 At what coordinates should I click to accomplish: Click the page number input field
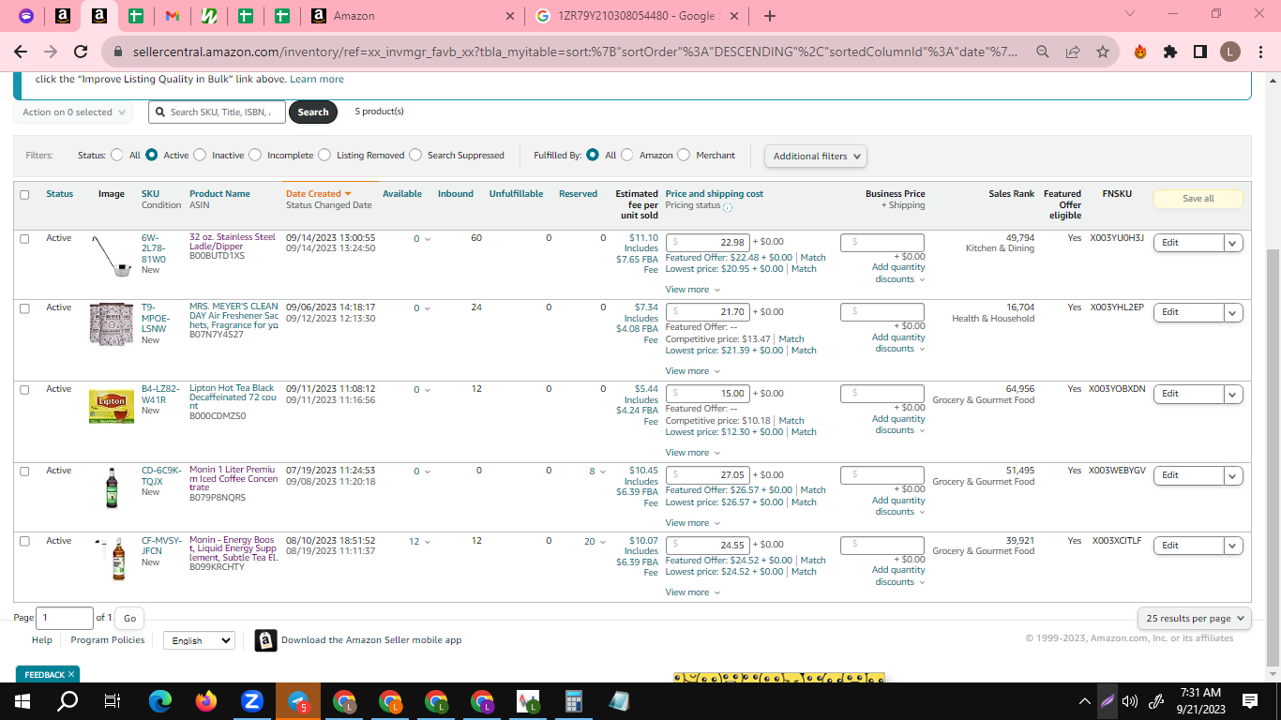pos(66,618)
